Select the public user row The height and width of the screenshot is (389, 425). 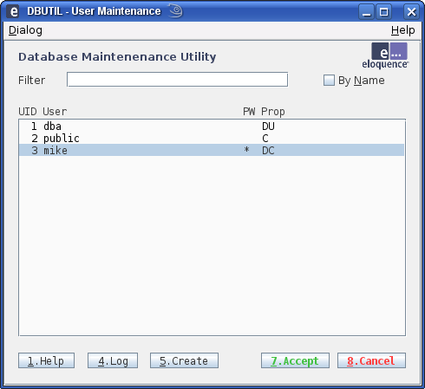pyautogui.click(x=212, y=139)
